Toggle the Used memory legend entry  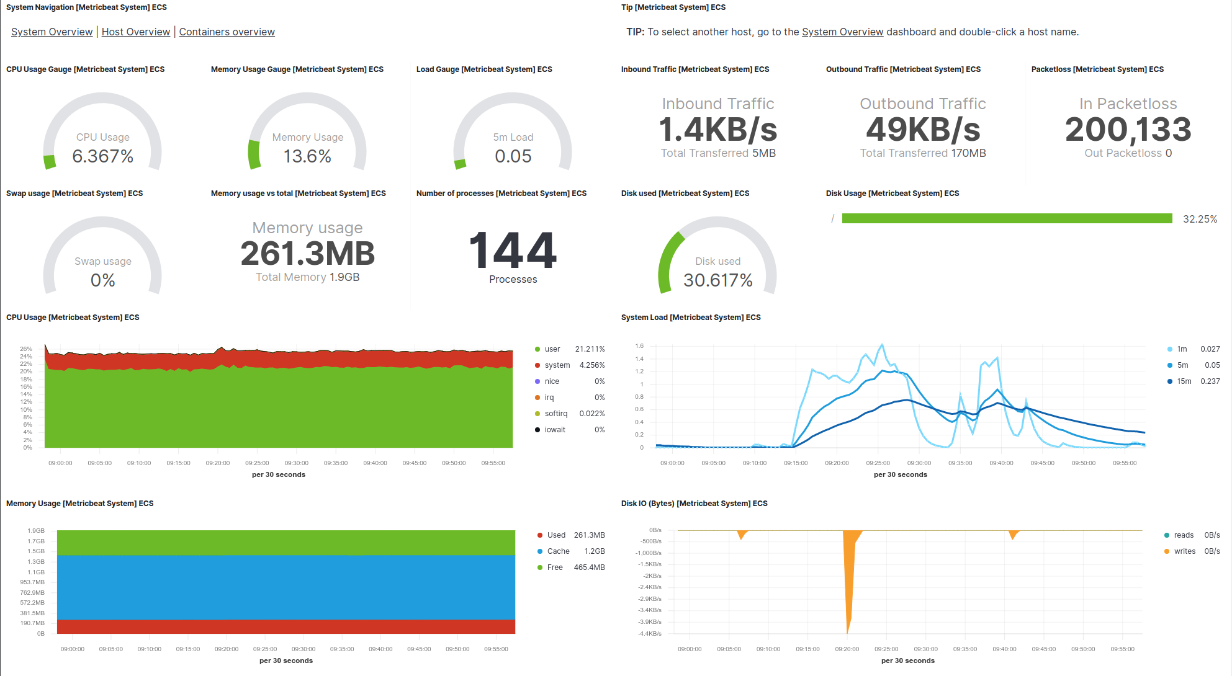(555, 535)
